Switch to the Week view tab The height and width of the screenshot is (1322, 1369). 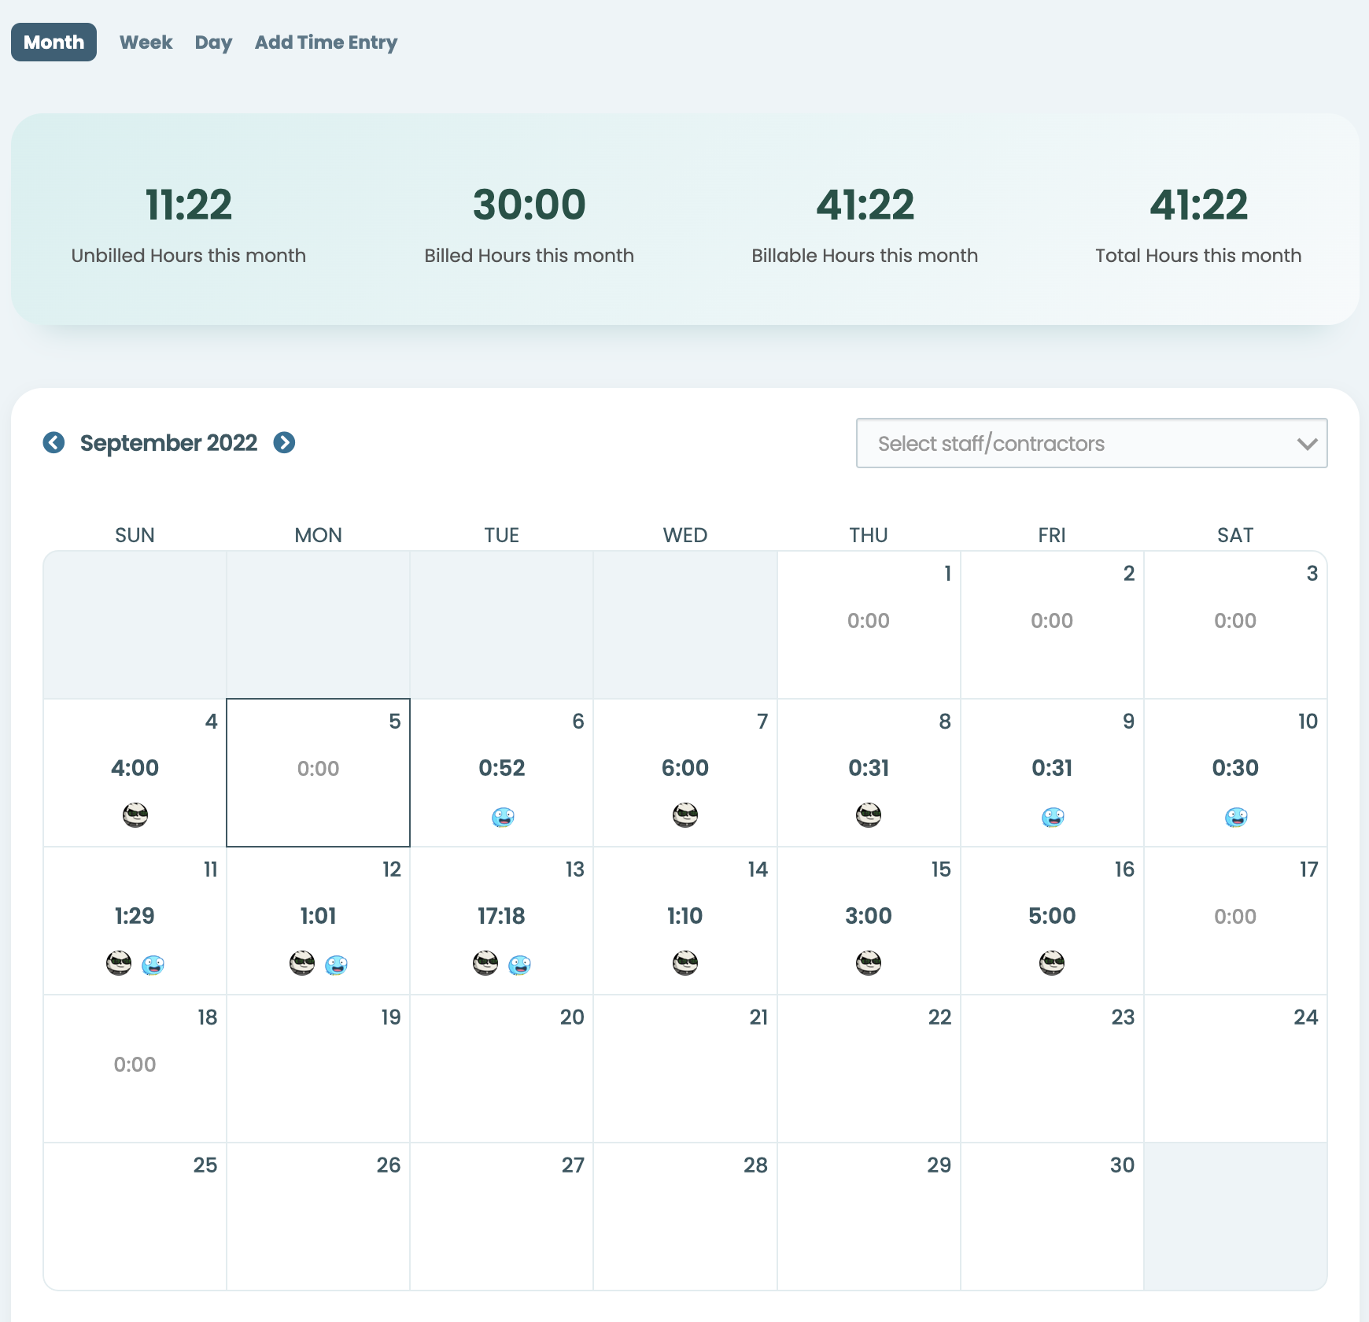coord(146,42)
